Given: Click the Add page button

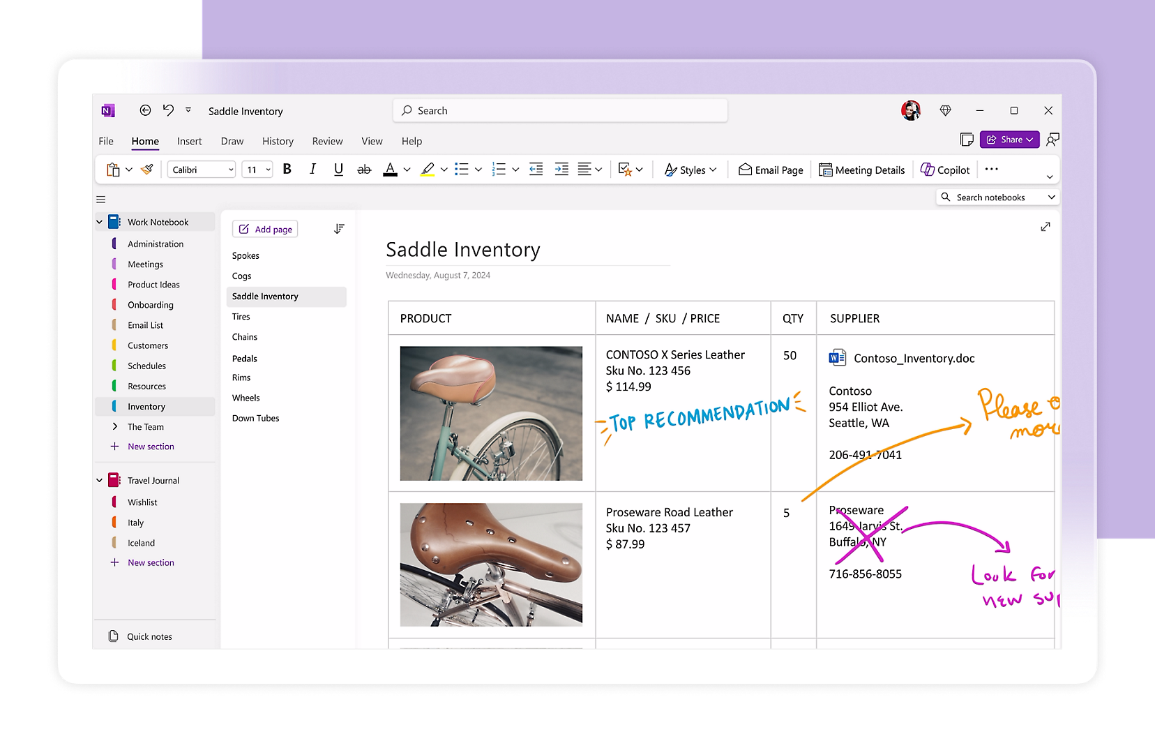Looking at the screenshot, I should click(266, 229).
